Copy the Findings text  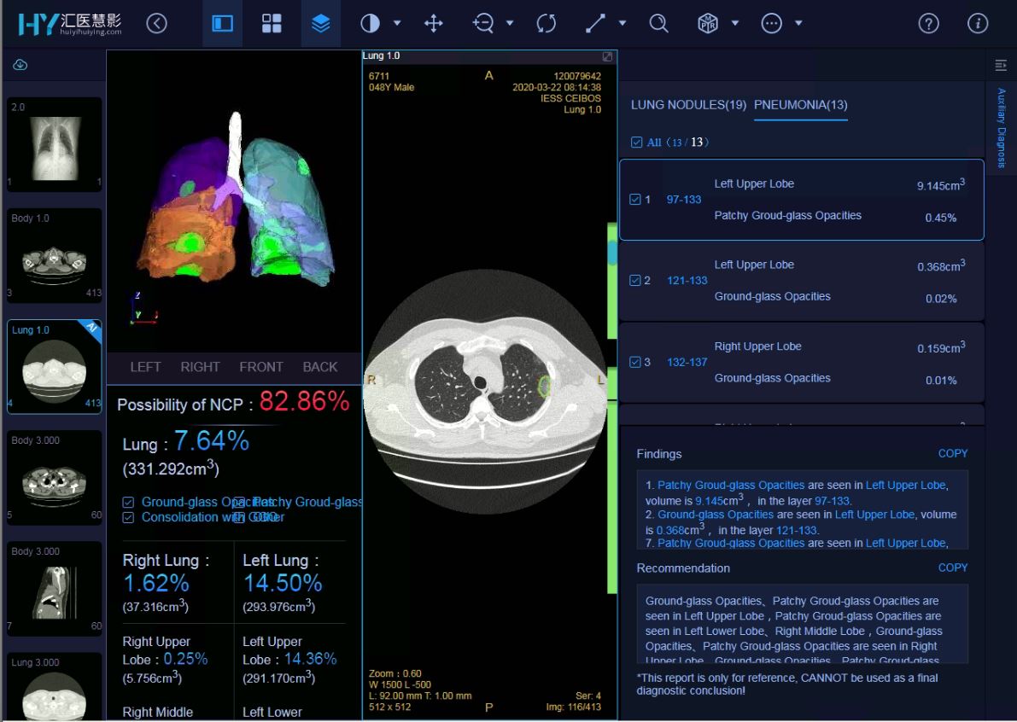[952, 454]
